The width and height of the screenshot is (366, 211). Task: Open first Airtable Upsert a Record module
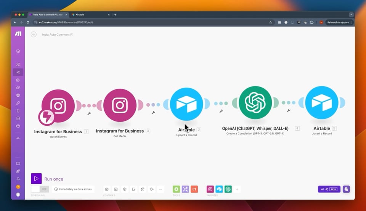[186, 104]
